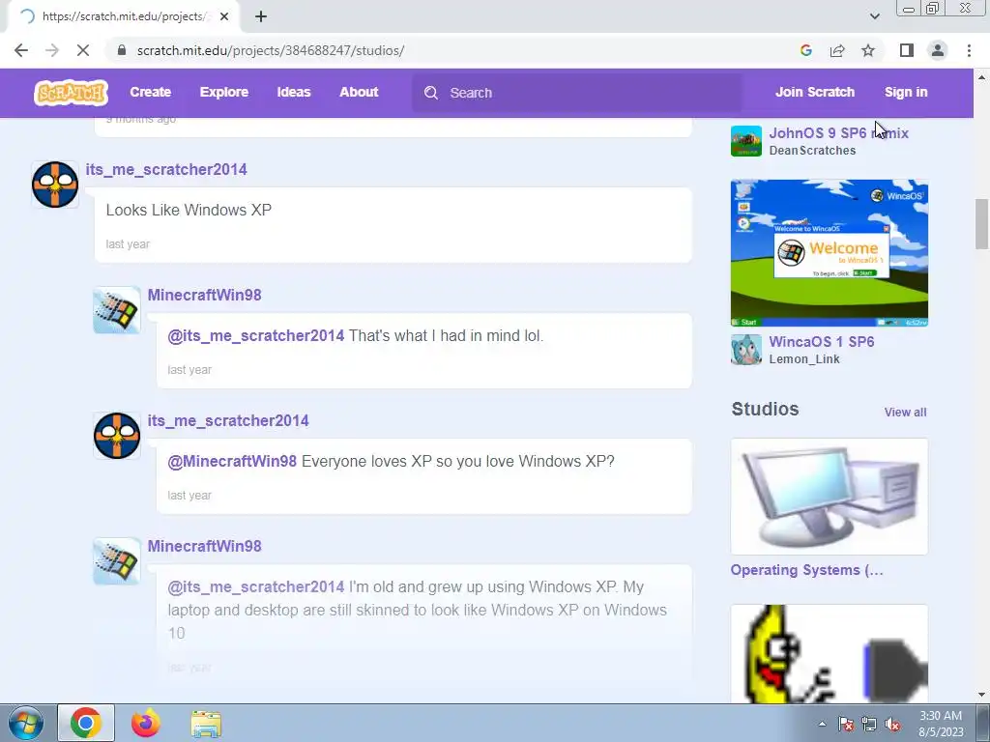Screen dimensions: 990x742
Task: Click the padlock site info icon
Action: click(x=122, y=50)
